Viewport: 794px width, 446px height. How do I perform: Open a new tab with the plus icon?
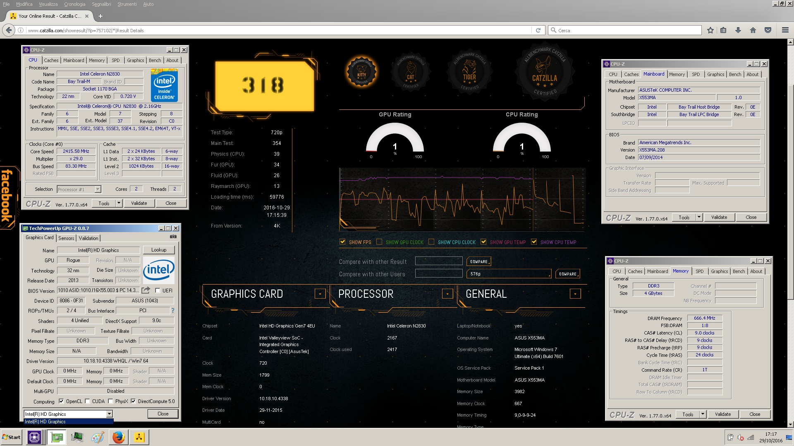tap(100, 16)
